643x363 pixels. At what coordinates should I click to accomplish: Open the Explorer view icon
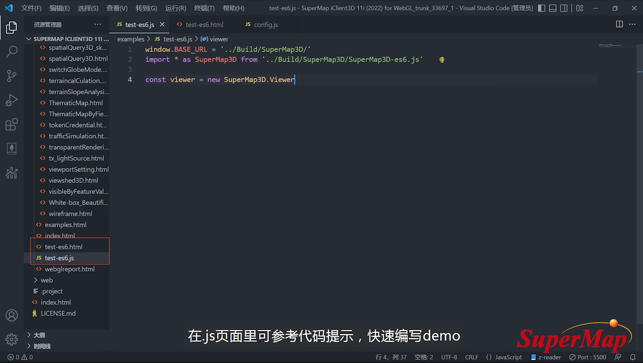(x=12, y=28)
